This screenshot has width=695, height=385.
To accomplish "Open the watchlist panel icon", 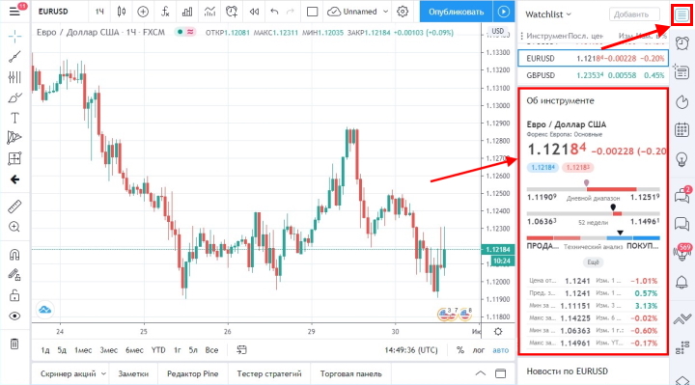I will [x=681, y=15].
